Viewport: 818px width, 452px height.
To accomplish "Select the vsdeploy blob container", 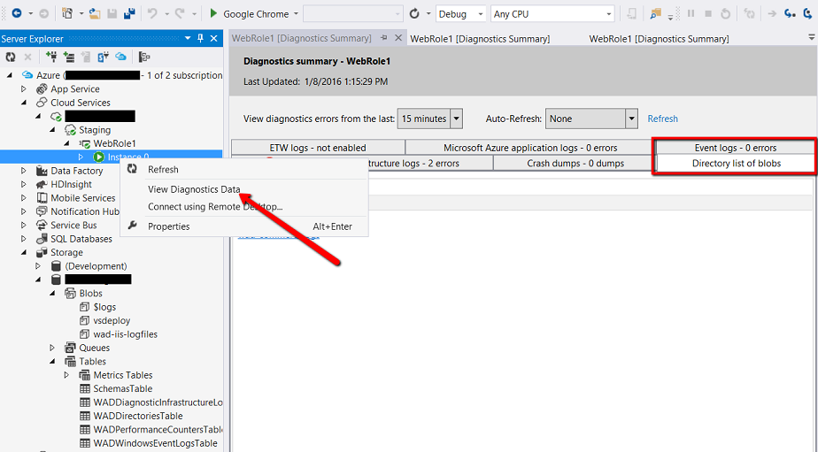I will click(112, 320).
